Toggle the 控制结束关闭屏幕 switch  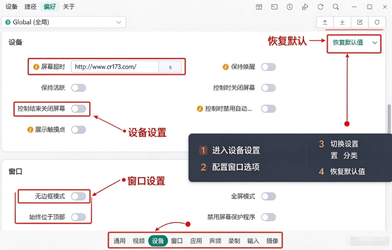pyautogui.click(x=78, y=109)
